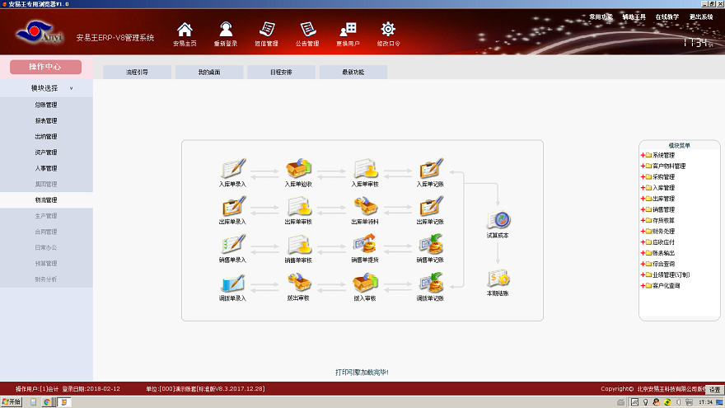Open 公告管理 announcement icon
Image resolution: width=725 pixels, height=408 pixels.
[x=307, y=30]
